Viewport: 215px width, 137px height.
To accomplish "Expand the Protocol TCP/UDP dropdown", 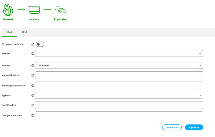I will coord(119,65).
